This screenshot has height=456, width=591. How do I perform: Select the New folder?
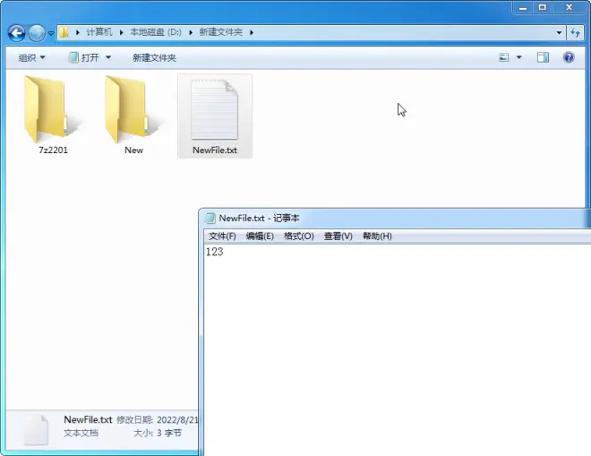point(133,115)
